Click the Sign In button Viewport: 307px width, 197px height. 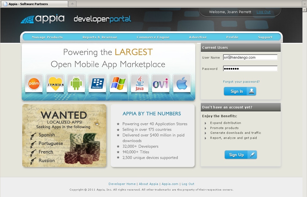coord(240,91)
